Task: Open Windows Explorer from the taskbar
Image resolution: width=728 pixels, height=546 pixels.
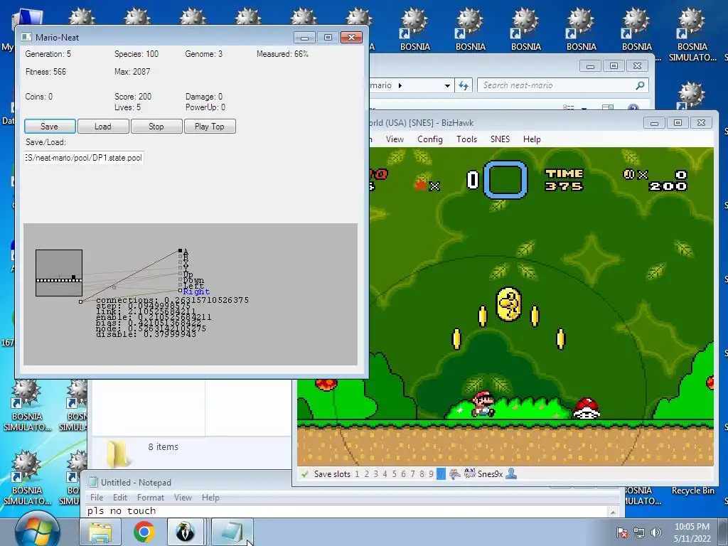Action: click(x=100, y=532)
